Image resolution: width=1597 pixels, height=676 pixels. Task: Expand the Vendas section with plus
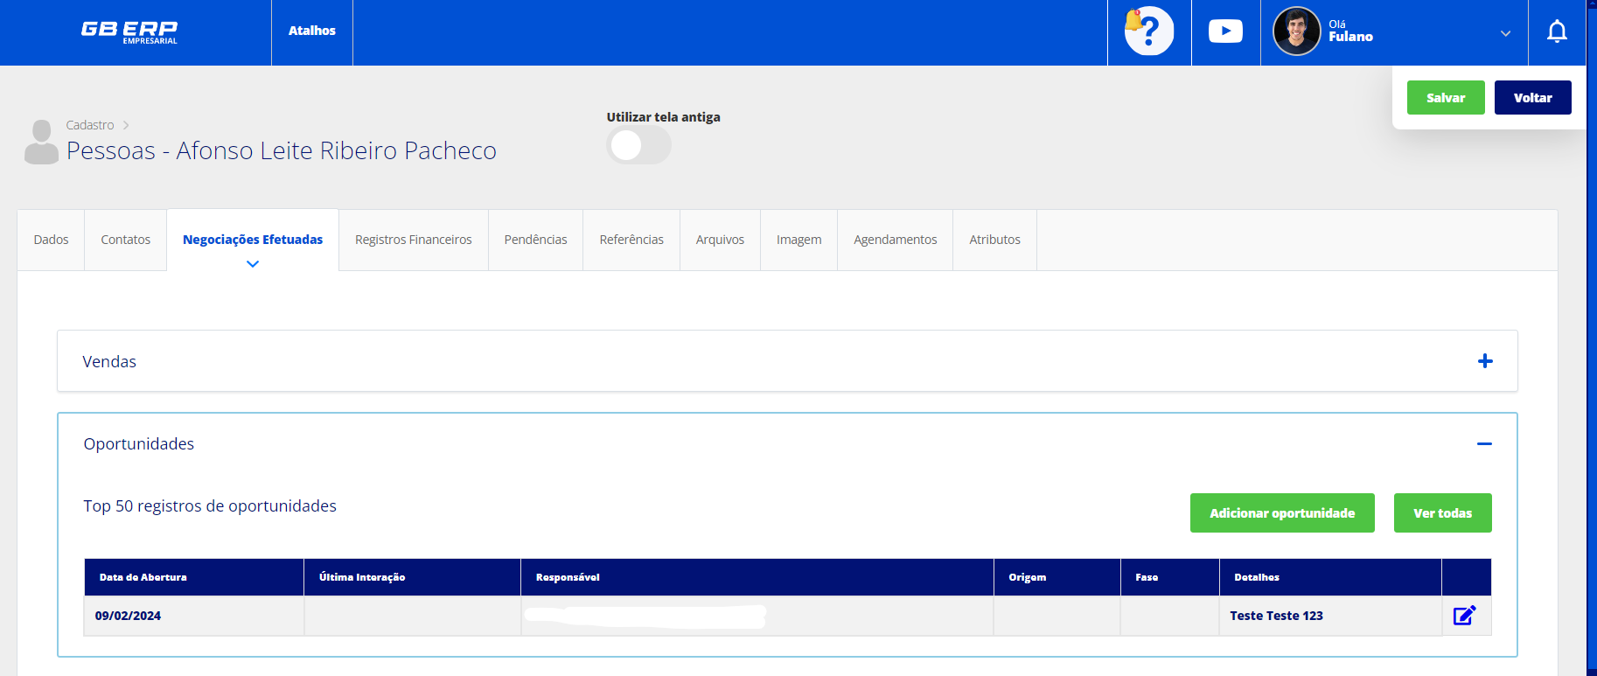(x=1485, y=361)
